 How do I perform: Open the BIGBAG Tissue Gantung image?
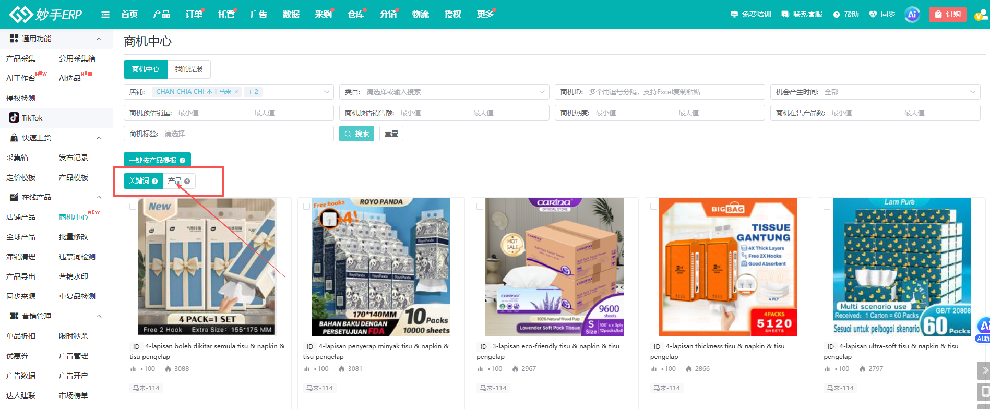point(728,267)
